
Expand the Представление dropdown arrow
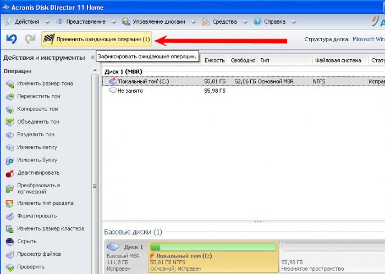(112, 22)
